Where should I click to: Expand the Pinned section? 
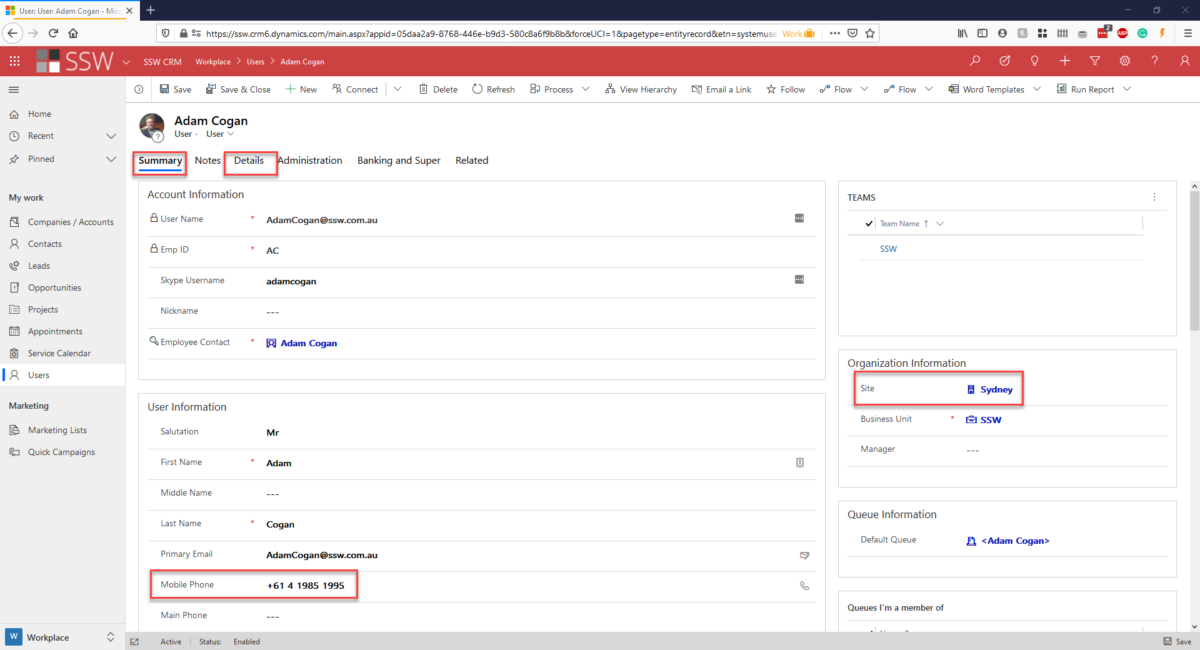pos(111,159)
